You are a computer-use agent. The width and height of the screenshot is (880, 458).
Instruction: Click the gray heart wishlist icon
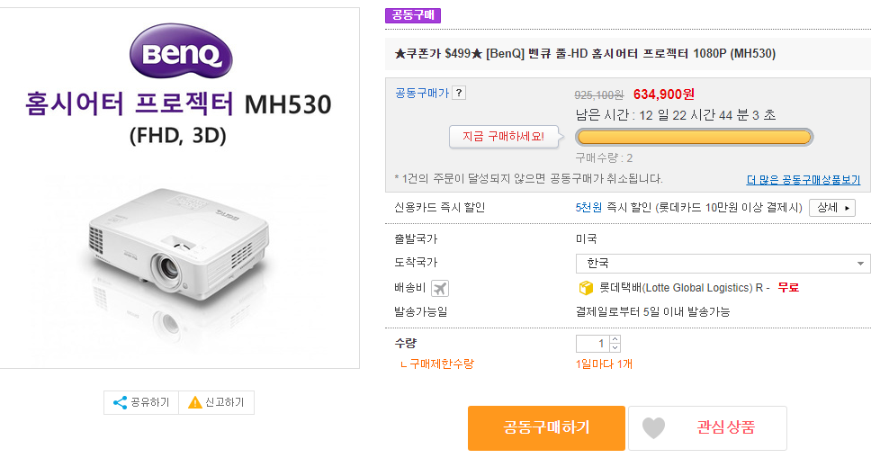coord(653,428)
